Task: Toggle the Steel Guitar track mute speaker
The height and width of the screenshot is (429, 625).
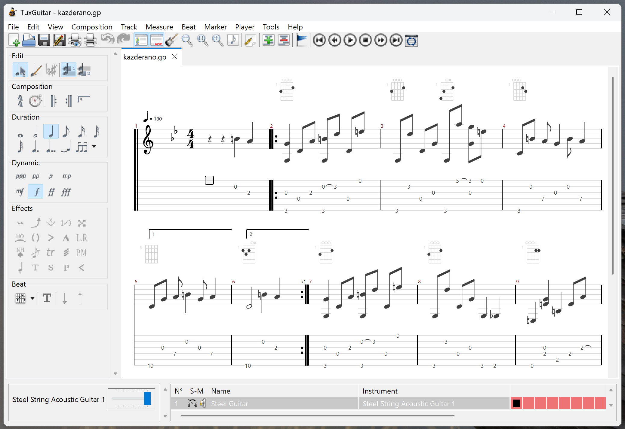Action: point(203,403)
